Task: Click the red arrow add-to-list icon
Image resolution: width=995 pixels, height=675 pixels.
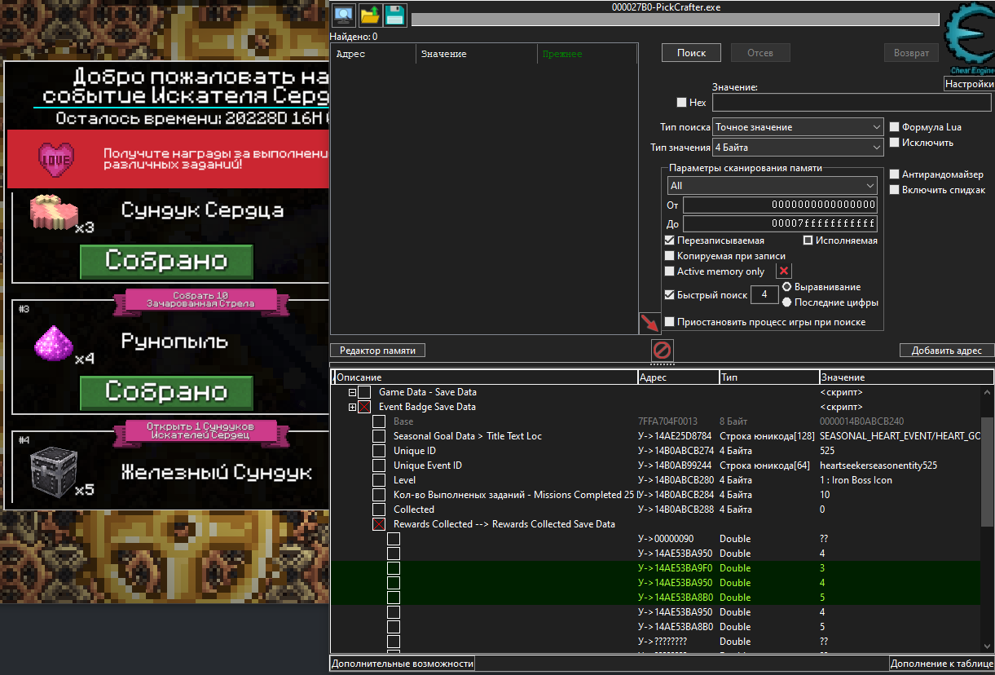Action: [650, 323]
